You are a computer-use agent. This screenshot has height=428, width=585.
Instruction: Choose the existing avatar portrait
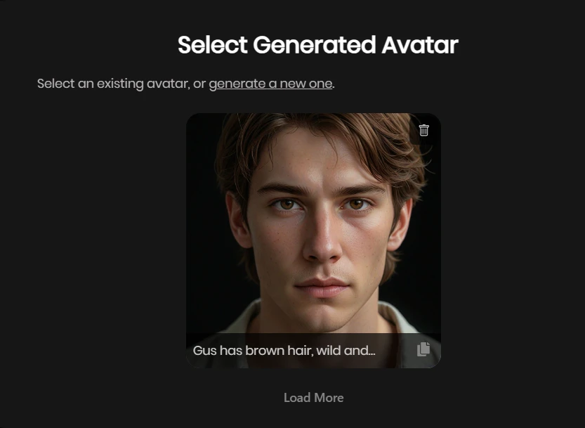313,224
